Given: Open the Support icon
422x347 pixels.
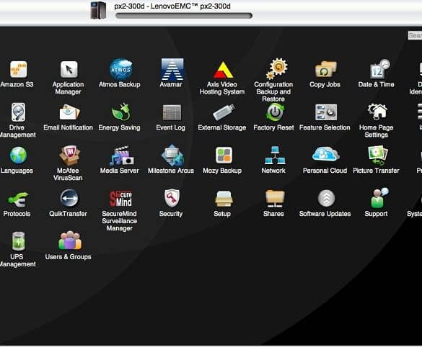Looking at the screenshot, I should (379, 198).
